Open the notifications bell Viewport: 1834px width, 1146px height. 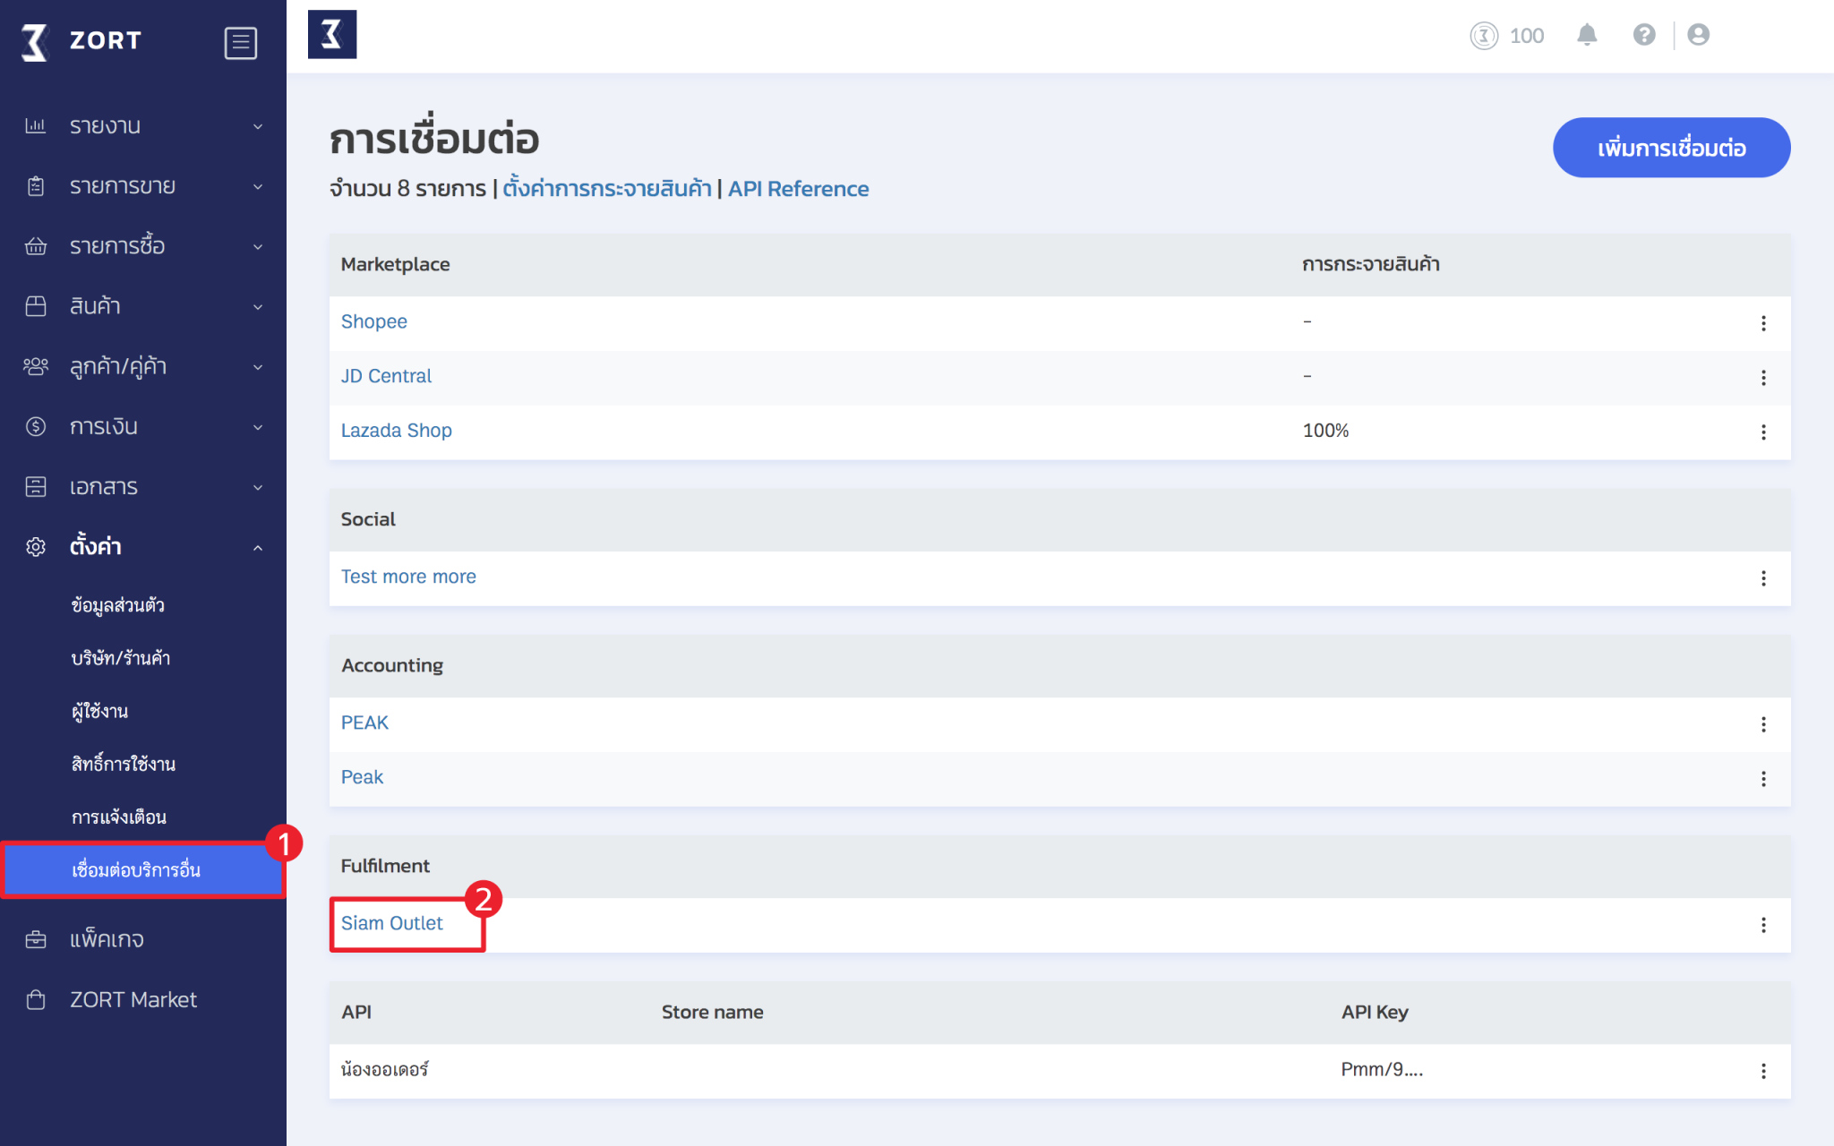click(x=1587, y=35)
